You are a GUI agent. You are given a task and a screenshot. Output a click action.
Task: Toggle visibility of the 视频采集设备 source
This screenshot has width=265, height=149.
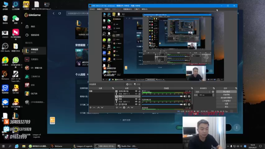pyautogui.click(x=136, y=91)
